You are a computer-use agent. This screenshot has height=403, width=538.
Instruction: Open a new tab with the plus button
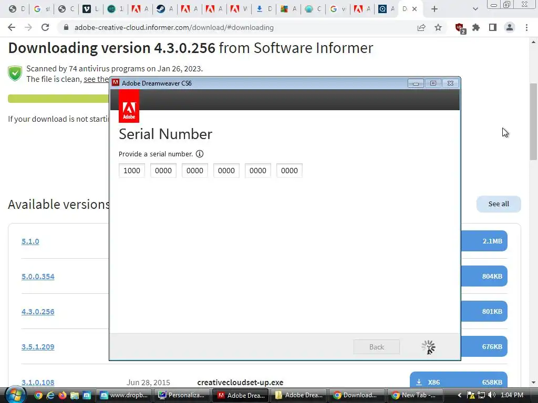(434, 9)
